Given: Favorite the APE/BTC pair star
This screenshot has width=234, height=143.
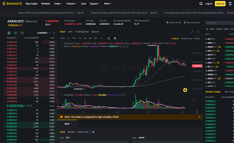Looking at the screenshot, I should click(x=206, y=51).
